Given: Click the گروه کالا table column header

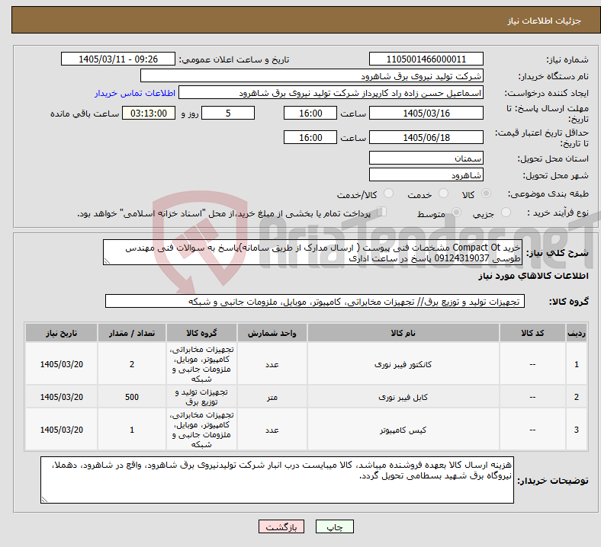Looking at the screenshot, I should coord(201,333).
